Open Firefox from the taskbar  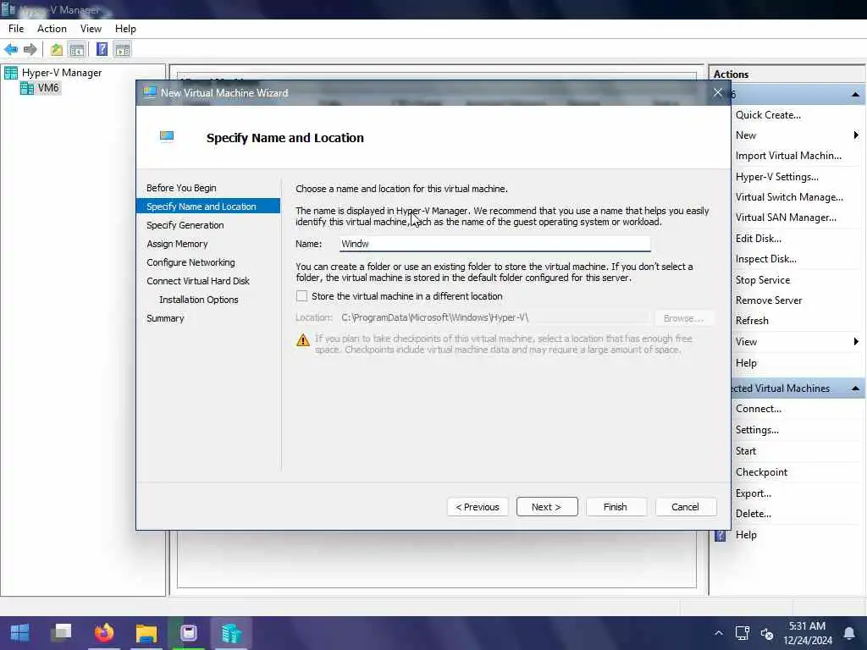[104, 632]
